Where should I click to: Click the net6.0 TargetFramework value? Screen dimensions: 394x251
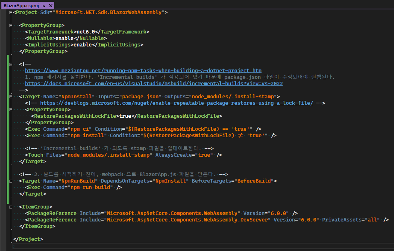[x=86, y=32]
